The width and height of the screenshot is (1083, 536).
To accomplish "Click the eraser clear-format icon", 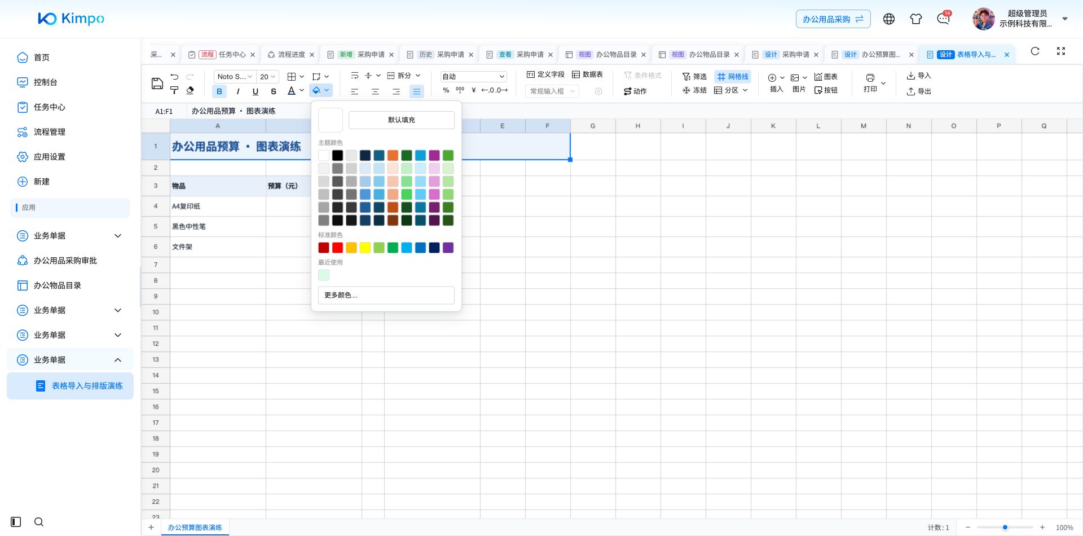I will pos(190,90).
